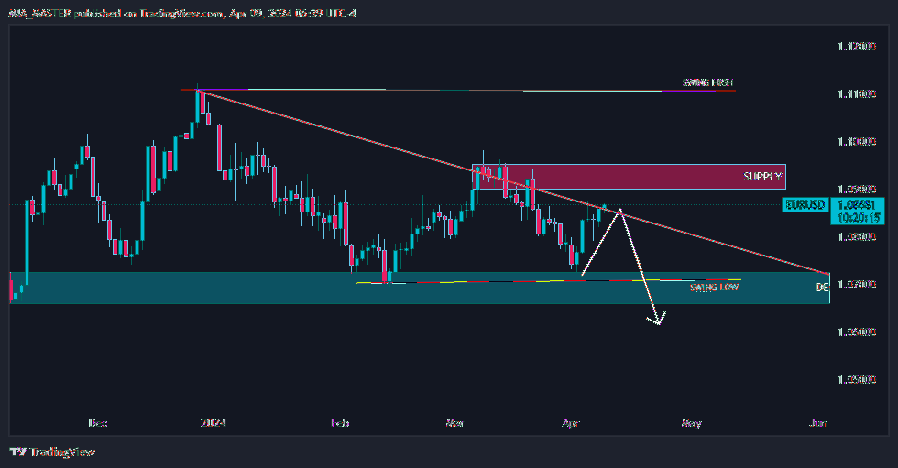Image resolution: width=898 pixels, height=468 pixels.
Task: Click the 2024 label on the time axis
Action: coord(213,423)
